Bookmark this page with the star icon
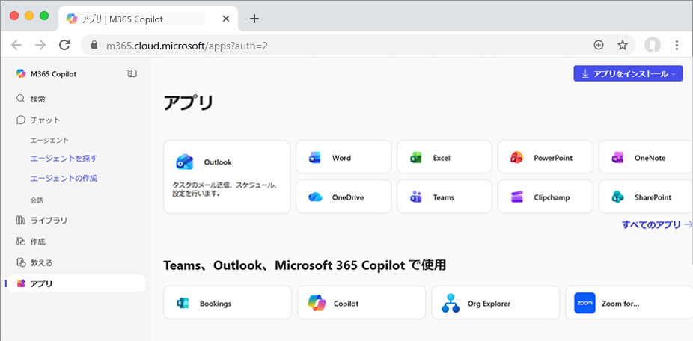693x341 pixels. (622, 45)
